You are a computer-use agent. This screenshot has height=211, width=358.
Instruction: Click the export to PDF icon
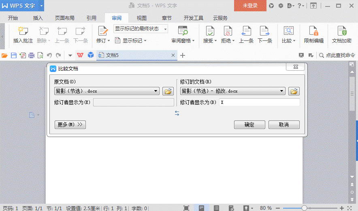click(x=23, y=55)
